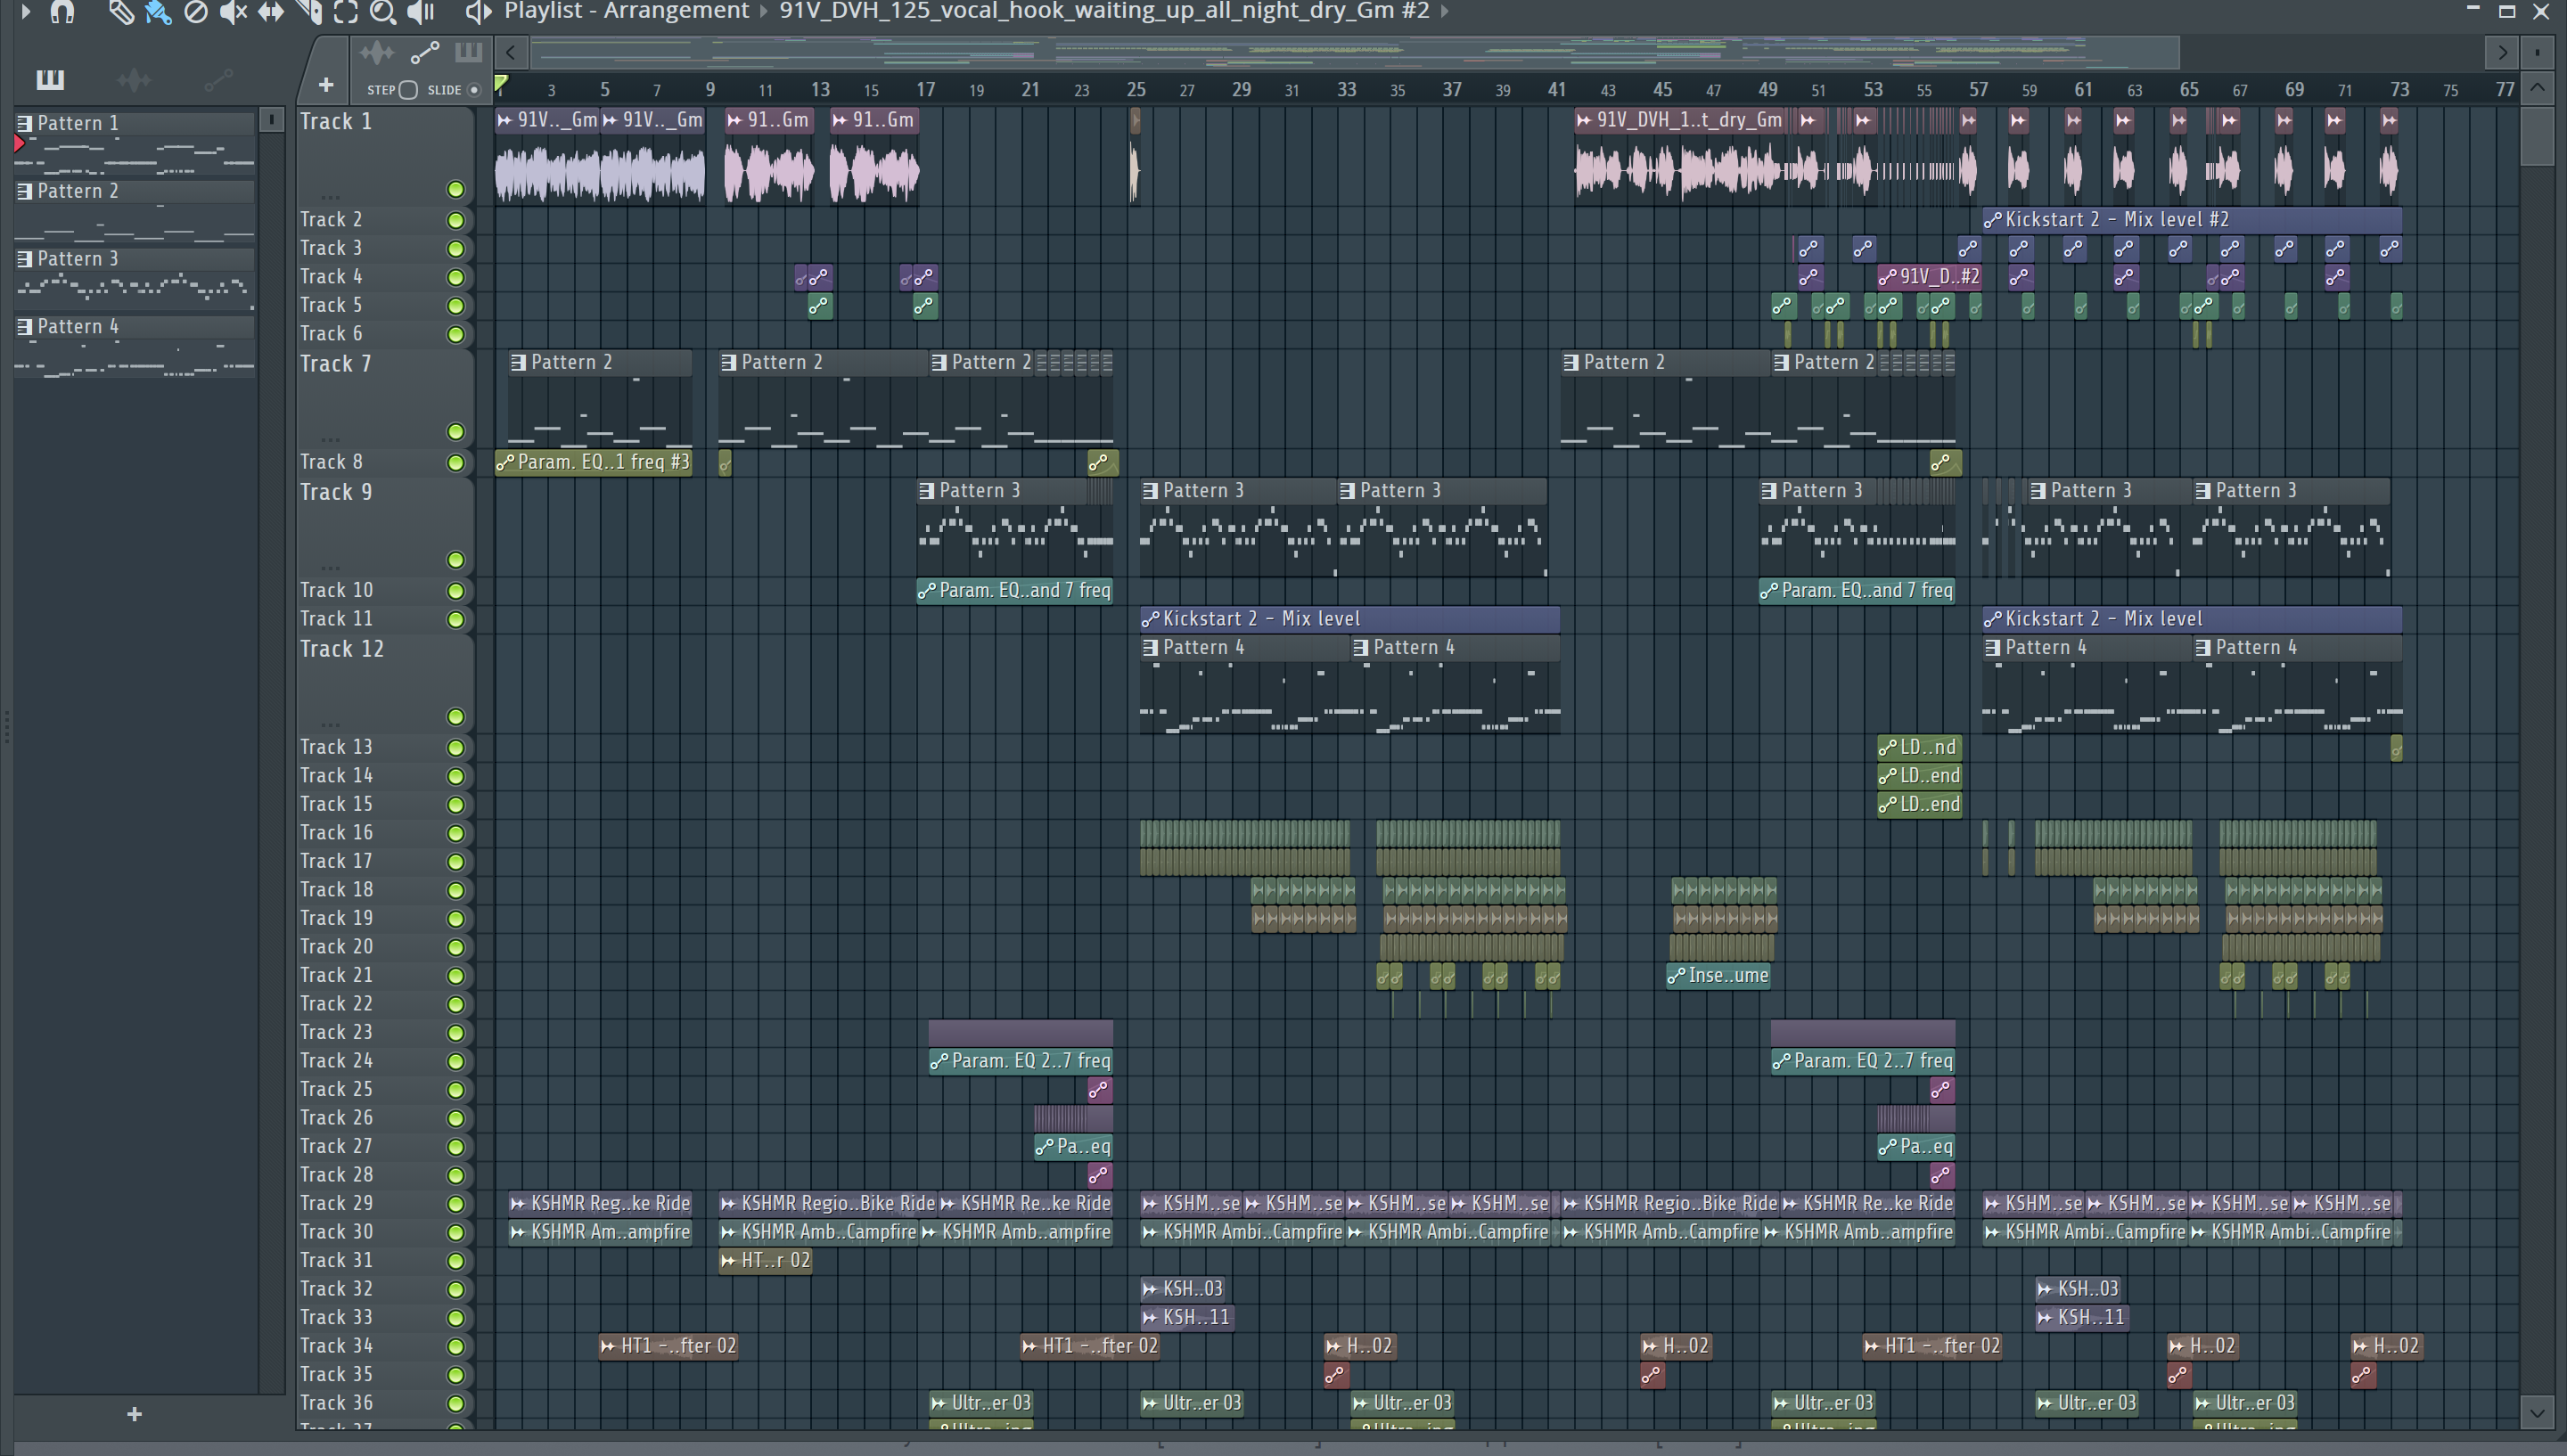Image resolution: width=2567 pixels, height=1456 pixels.
Task: Mute Track 7 with its green toggle
Action: (x=456, y=432)
